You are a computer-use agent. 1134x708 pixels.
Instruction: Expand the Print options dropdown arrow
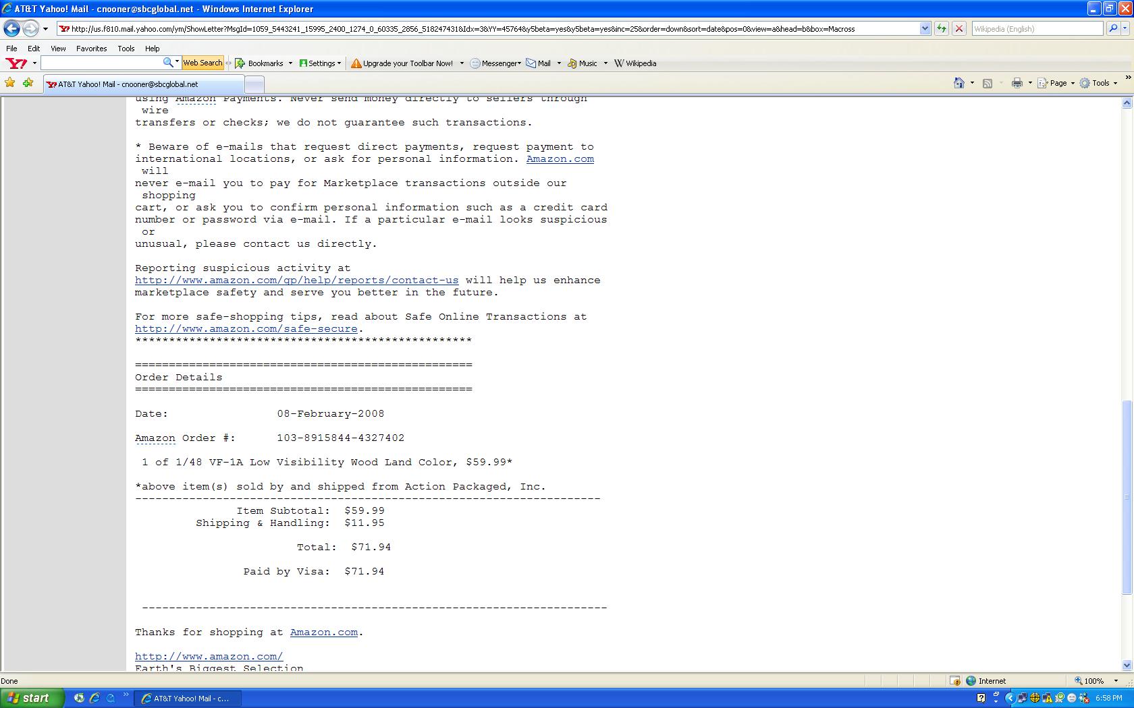pyautogui.click(x=1030, y=83)
